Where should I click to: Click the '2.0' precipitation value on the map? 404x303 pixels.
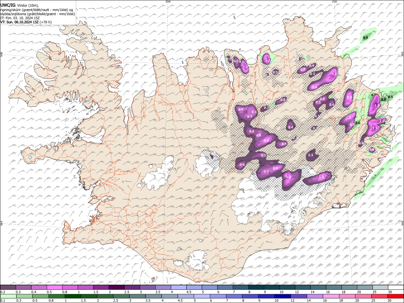pos(382,121)
